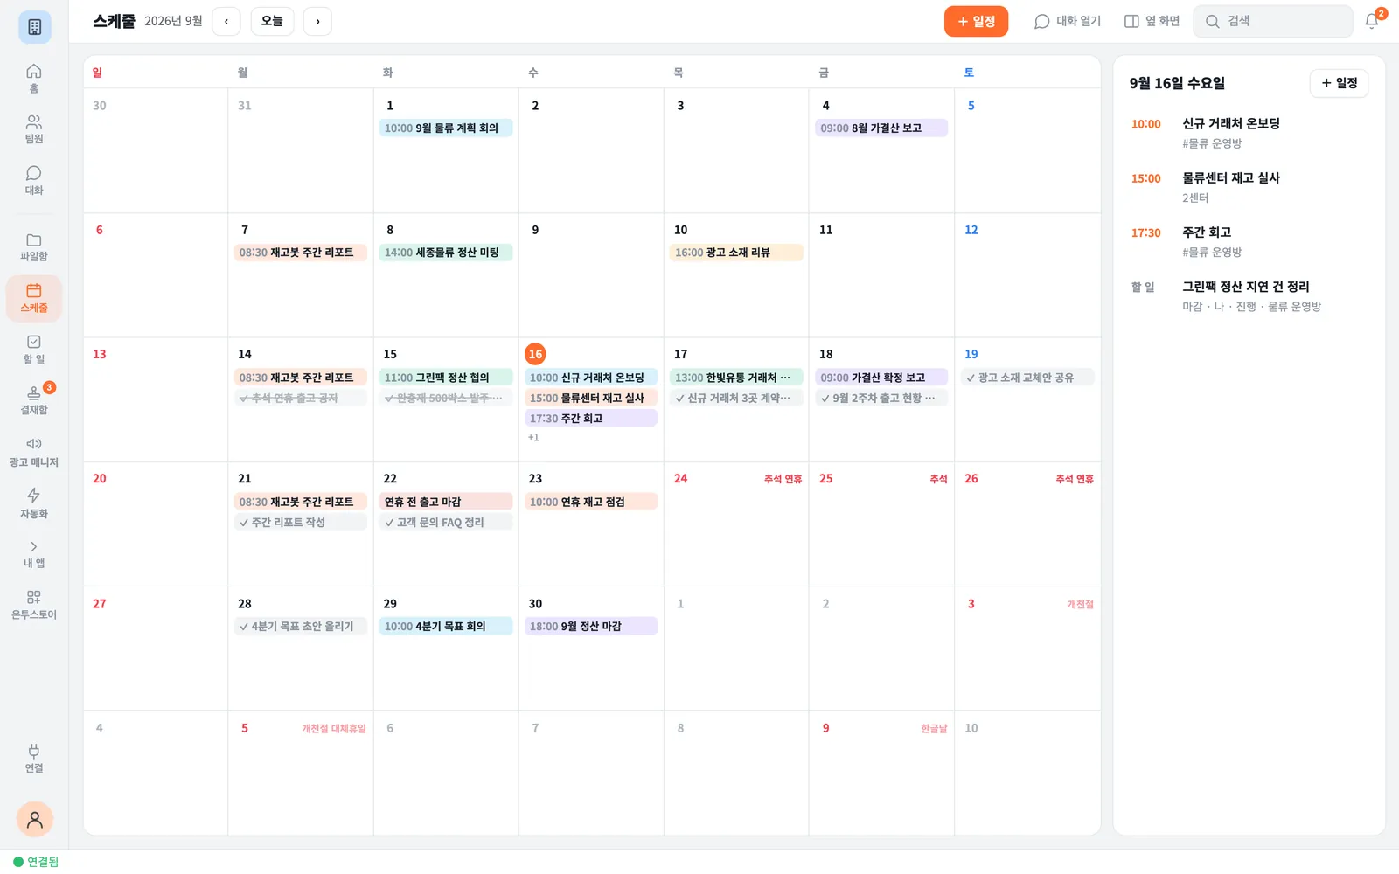The height and width of the screenshot is (874, 1399).
Task: Open the 자동화 lightning icon
Action: (x=34, y=495)
